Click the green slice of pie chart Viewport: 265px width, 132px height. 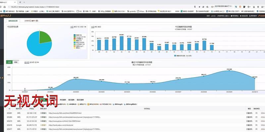click(x=44, y=37)
